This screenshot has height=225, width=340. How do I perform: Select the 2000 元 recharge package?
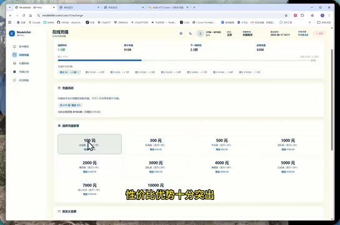89,166
